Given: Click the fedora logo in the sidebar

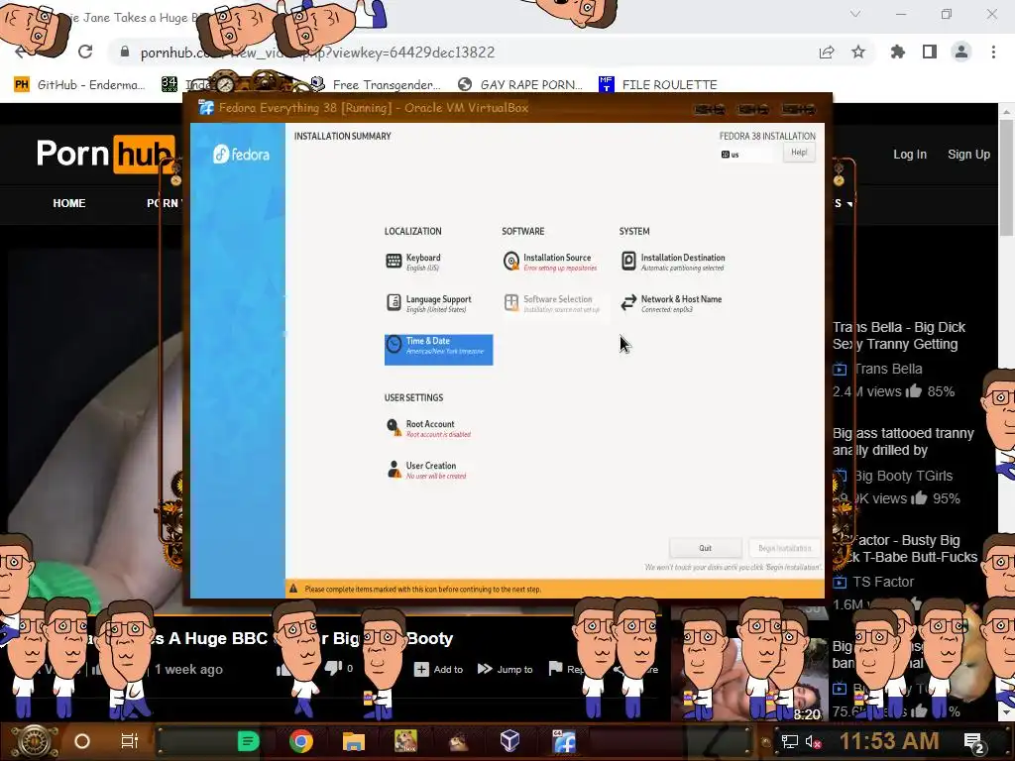Looking at the screenshot, I should [x=241, y=155].
